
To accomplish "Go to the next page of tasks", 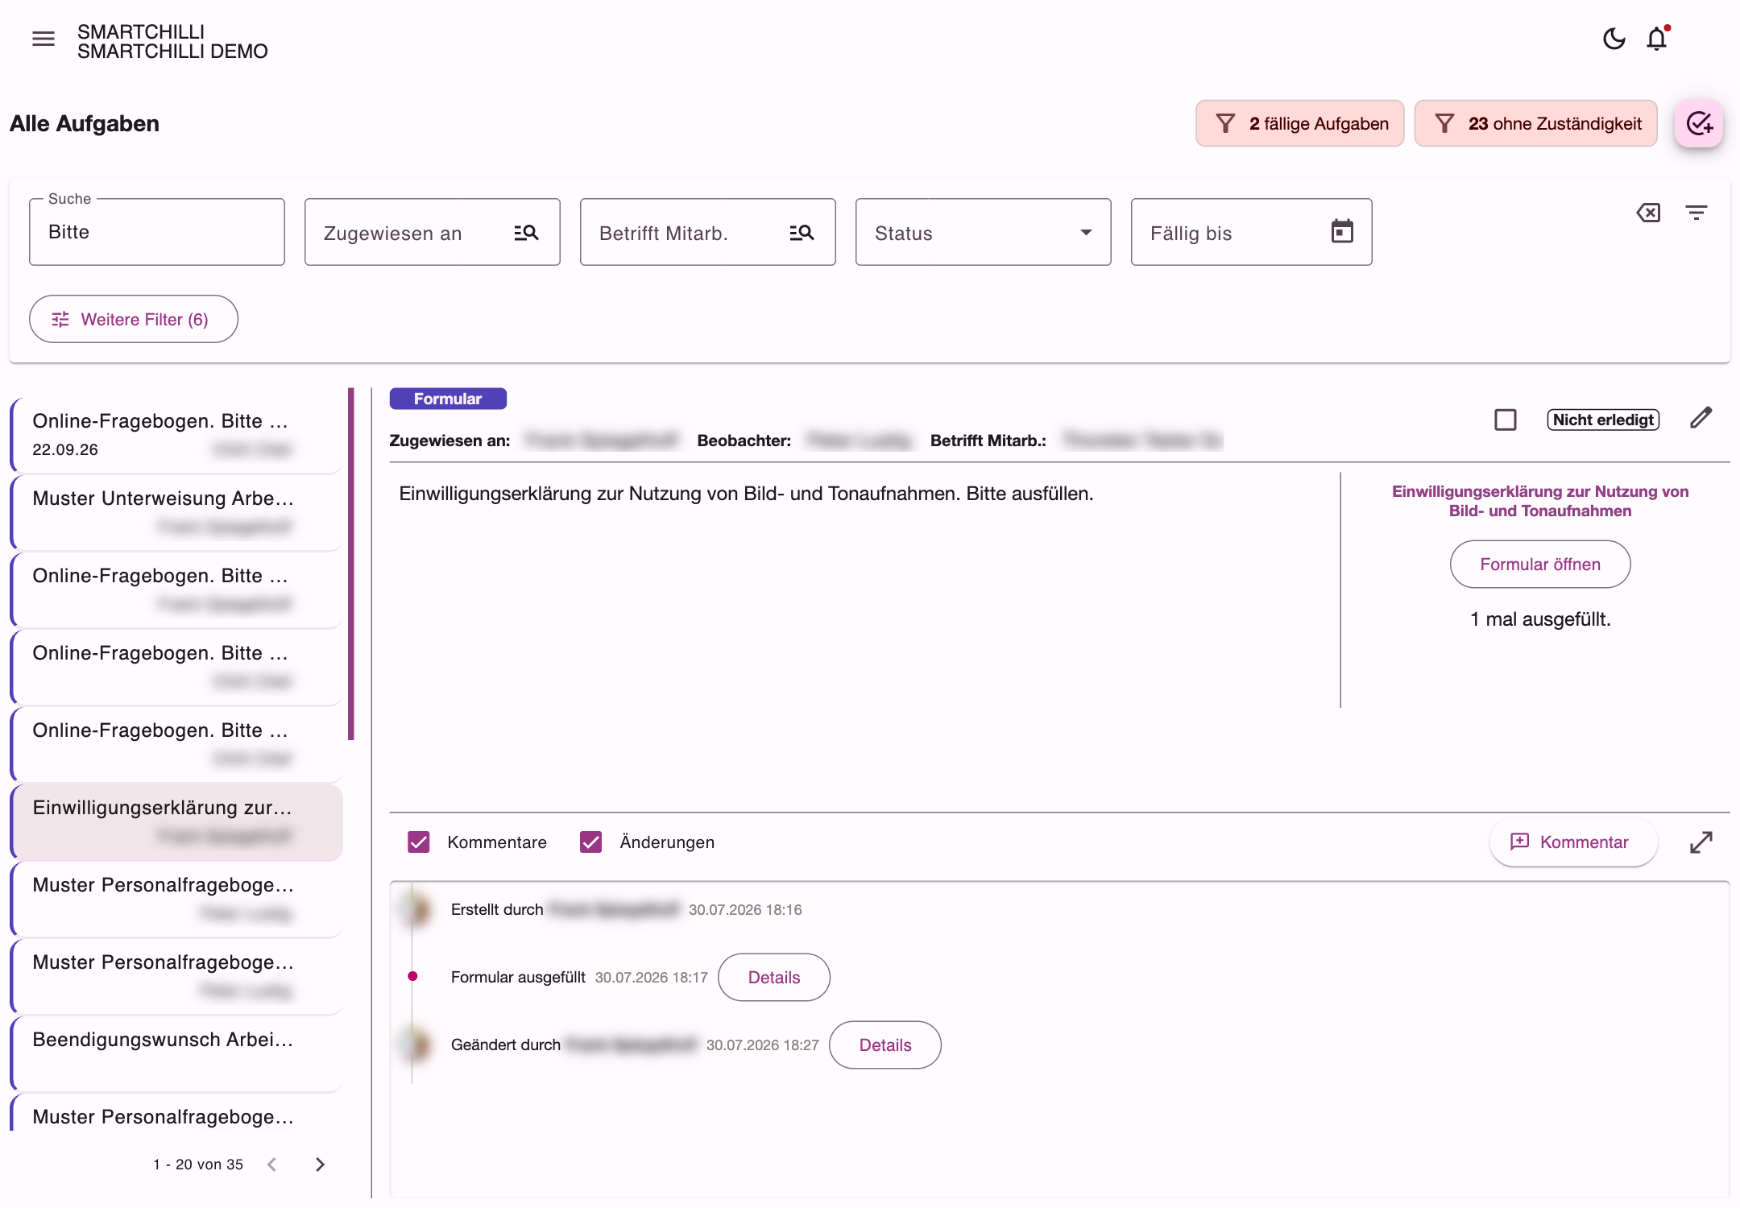I will [x=320, y=1165].
